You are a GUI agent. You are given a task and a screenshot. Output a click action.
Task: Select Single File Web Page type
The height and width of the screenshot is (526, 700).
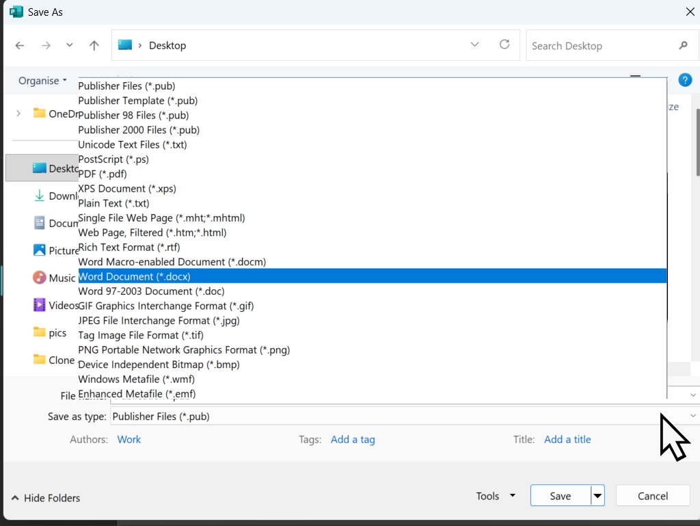(x=373, y=218)
